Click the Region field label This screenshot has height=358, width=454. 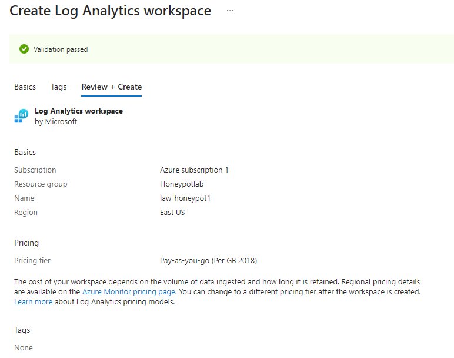[x=26, y=213]
